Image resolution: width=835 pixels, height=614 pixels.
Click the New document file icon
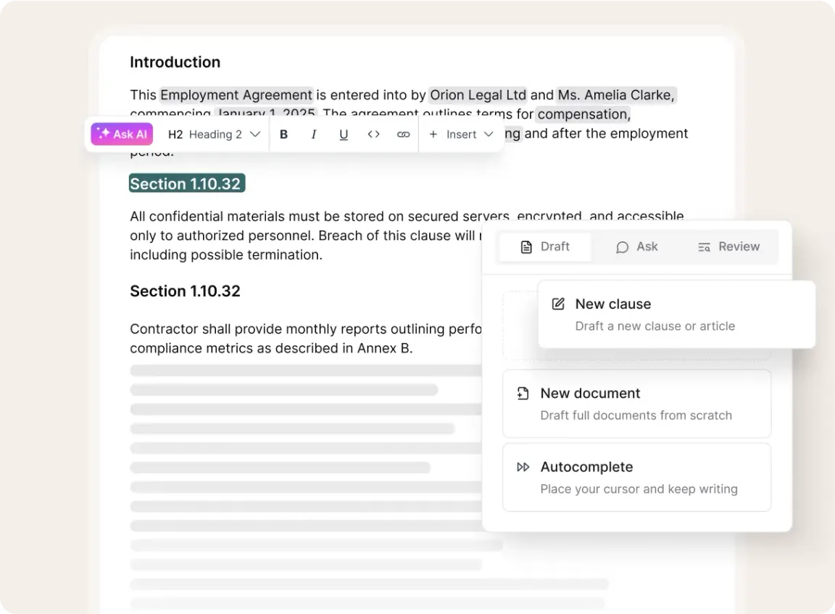[523, 394]
